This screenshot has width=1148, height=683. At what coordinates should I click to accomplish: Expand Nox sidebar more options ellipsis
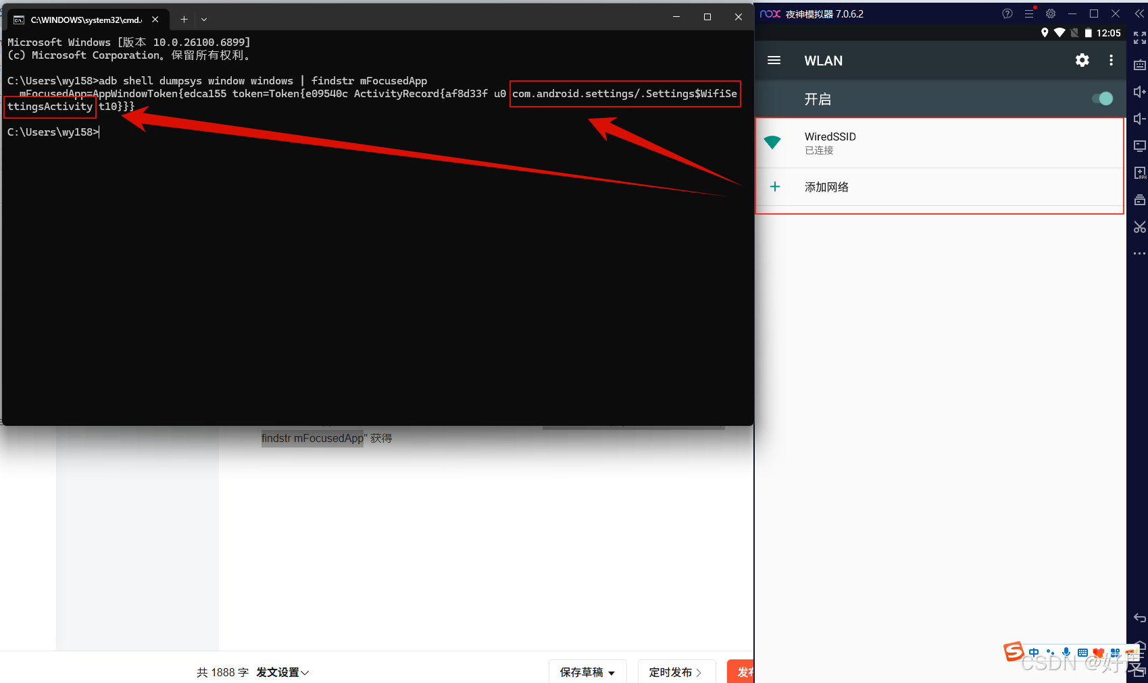(x=1140, y=254)
